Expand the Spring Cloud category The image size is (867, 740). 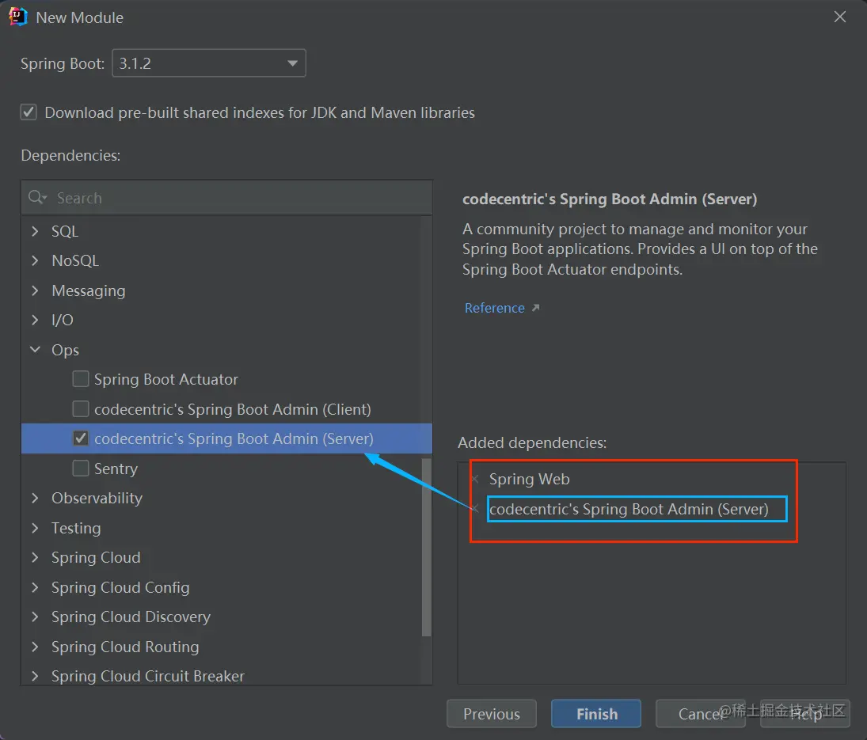point(36,557)
